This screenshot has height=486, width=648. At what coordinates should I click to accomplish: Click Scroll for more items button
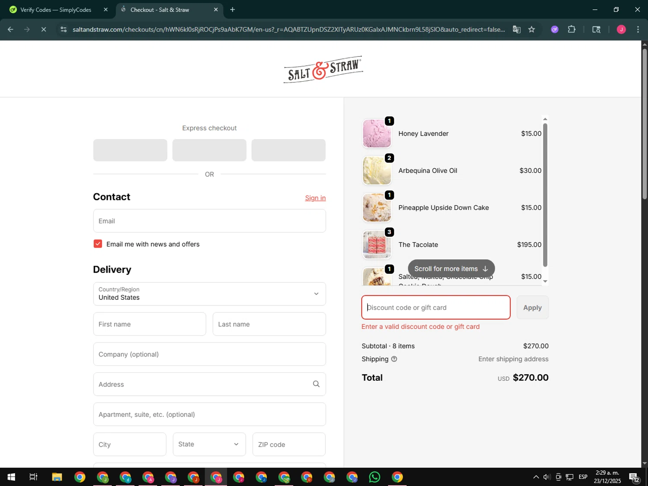click(451, 269)
